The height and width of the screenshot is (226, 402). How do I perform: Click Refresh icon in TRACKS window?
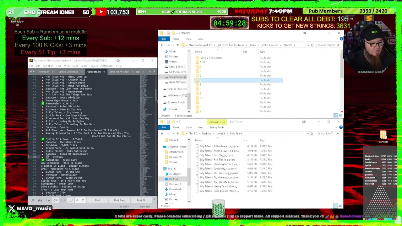[312, 45]
